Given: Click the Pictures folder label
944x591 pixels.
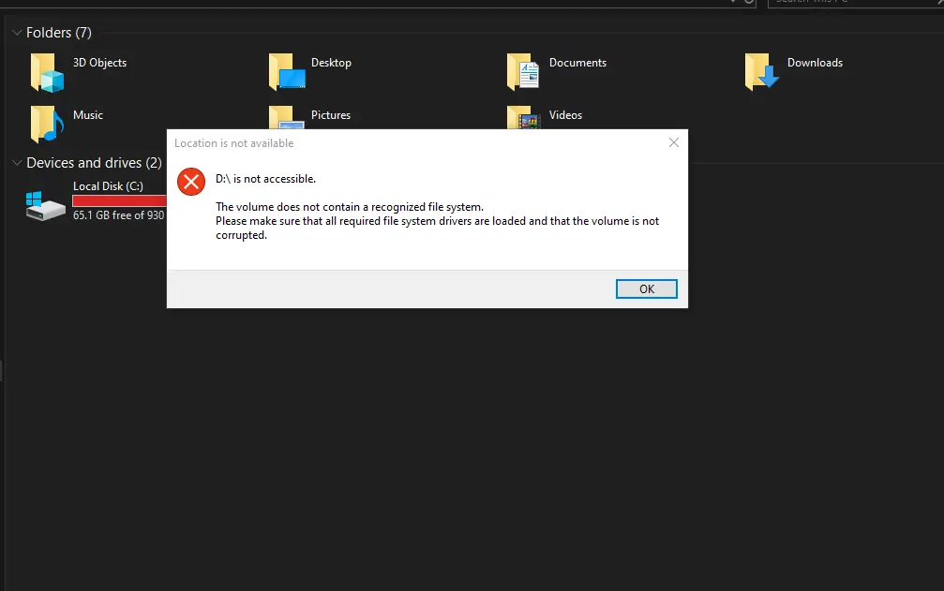Looking at the screenshot, I should tap(331, 115).
